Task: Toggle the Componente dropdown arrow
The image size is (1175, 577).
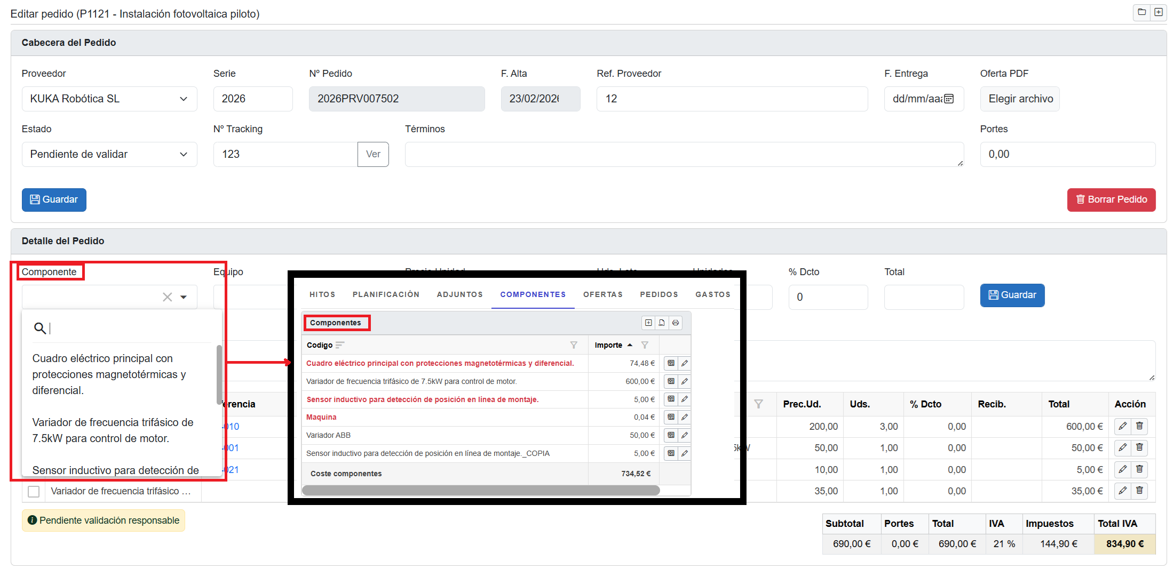Action: point(184,297)
